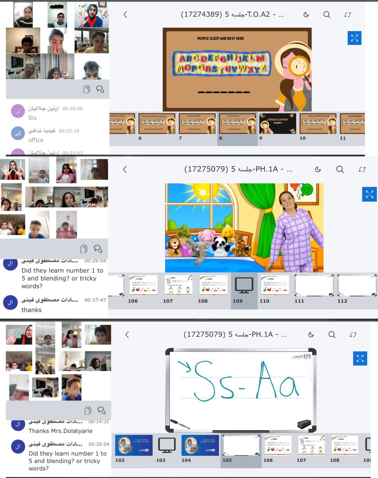
Task: Go back using the chevron beside the T.O.A2 title
Action: tap(125, 15)
